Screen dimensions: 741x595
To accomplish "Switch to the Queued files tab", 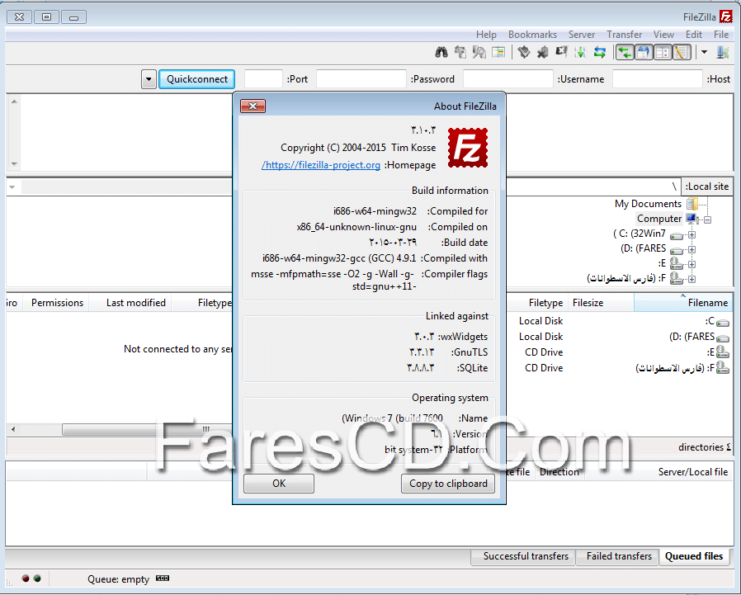I will 694,556.
